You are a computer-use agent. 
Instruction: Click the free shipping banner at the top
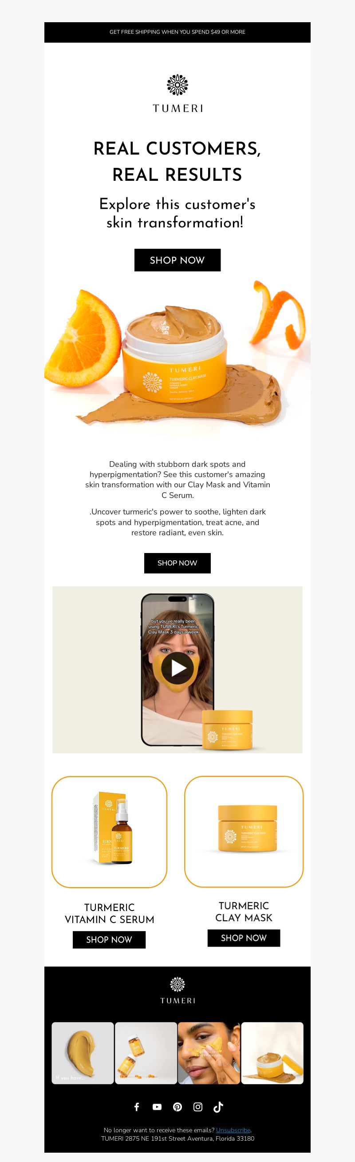coord(177,32)
